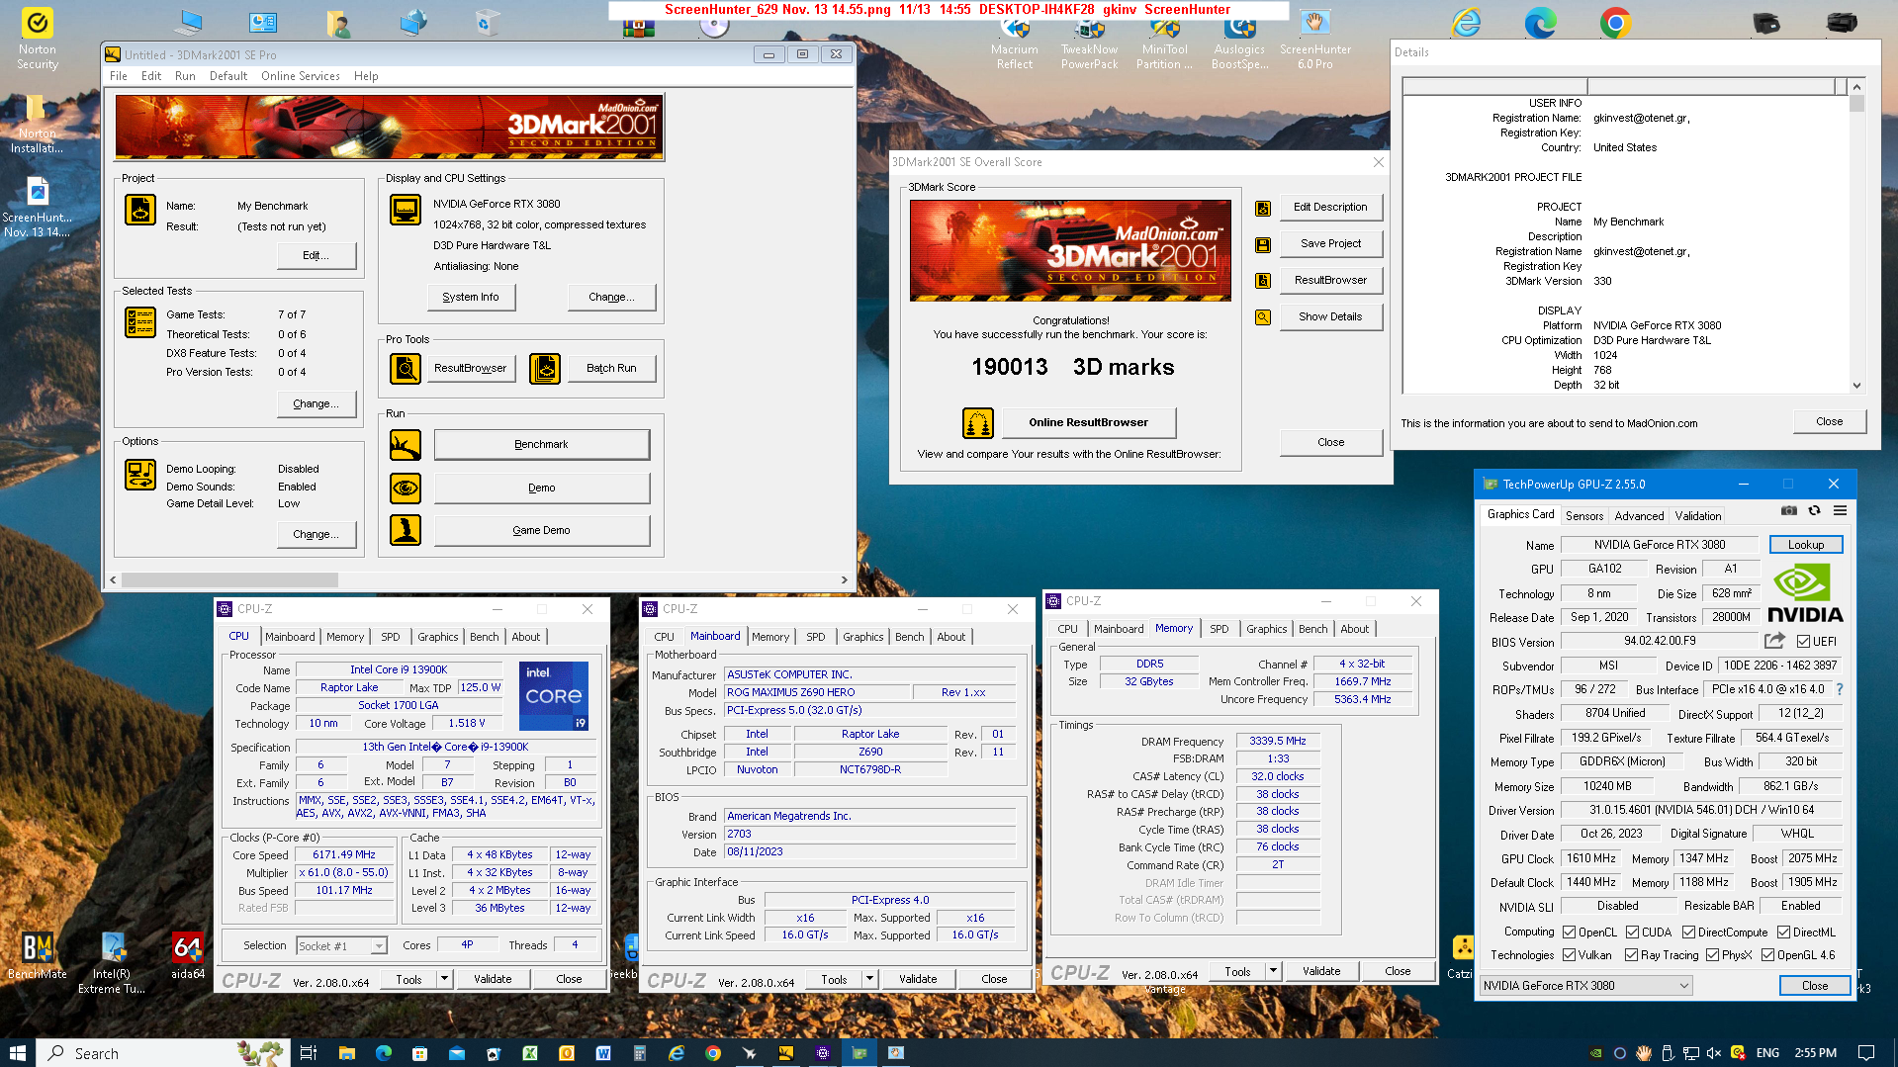Click the Project icon in 3DMark2001
Screen dimensions: 1898x1067
click(140, 210)
